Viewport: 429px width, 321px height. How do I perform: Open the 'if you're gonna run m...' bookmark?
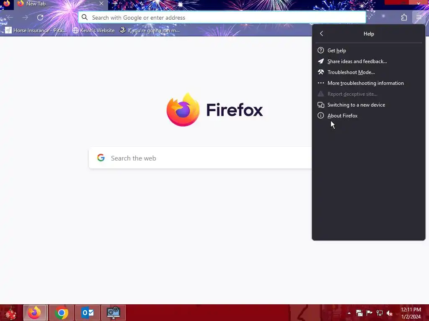click(x=150, y=30)
